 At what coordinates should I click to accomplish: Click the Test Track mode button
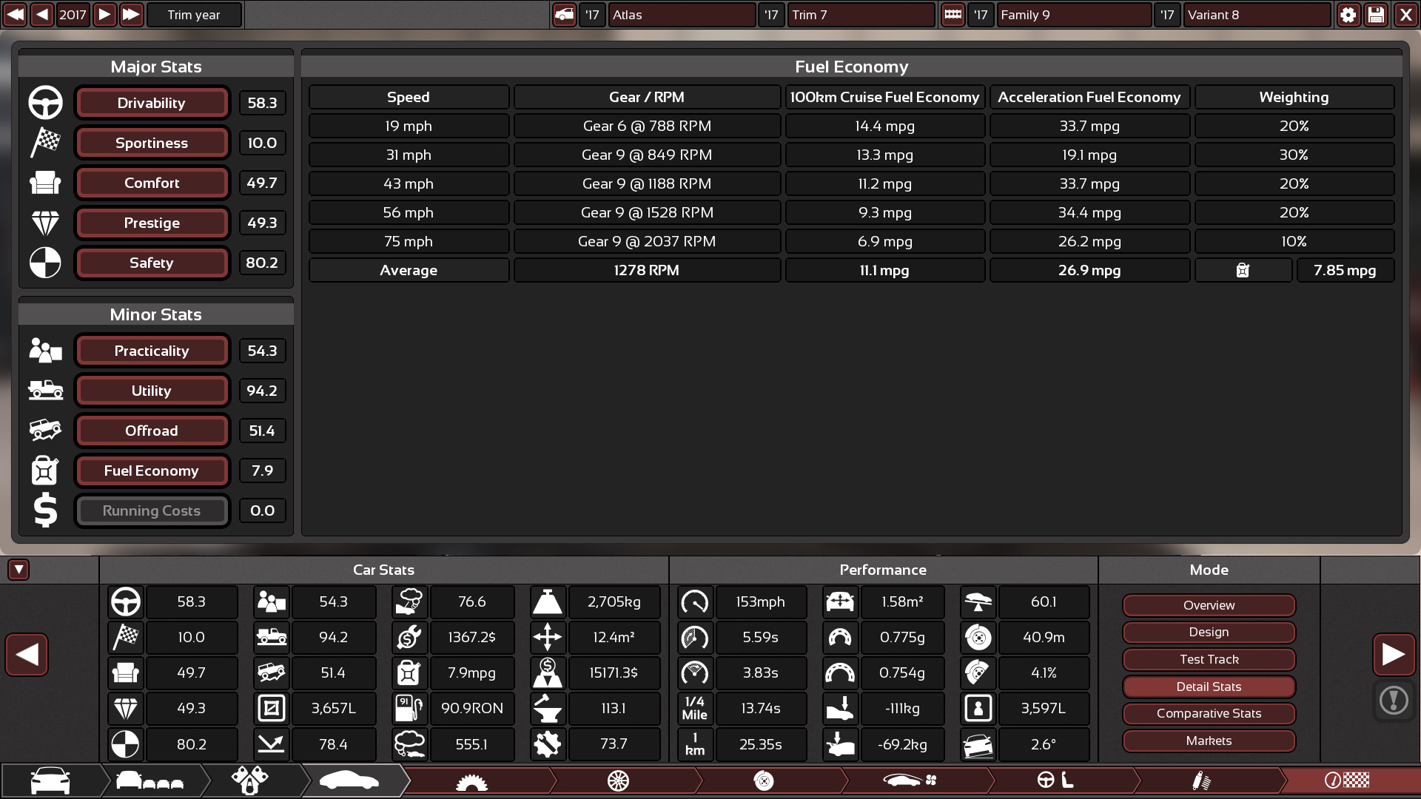(1209, 659)
